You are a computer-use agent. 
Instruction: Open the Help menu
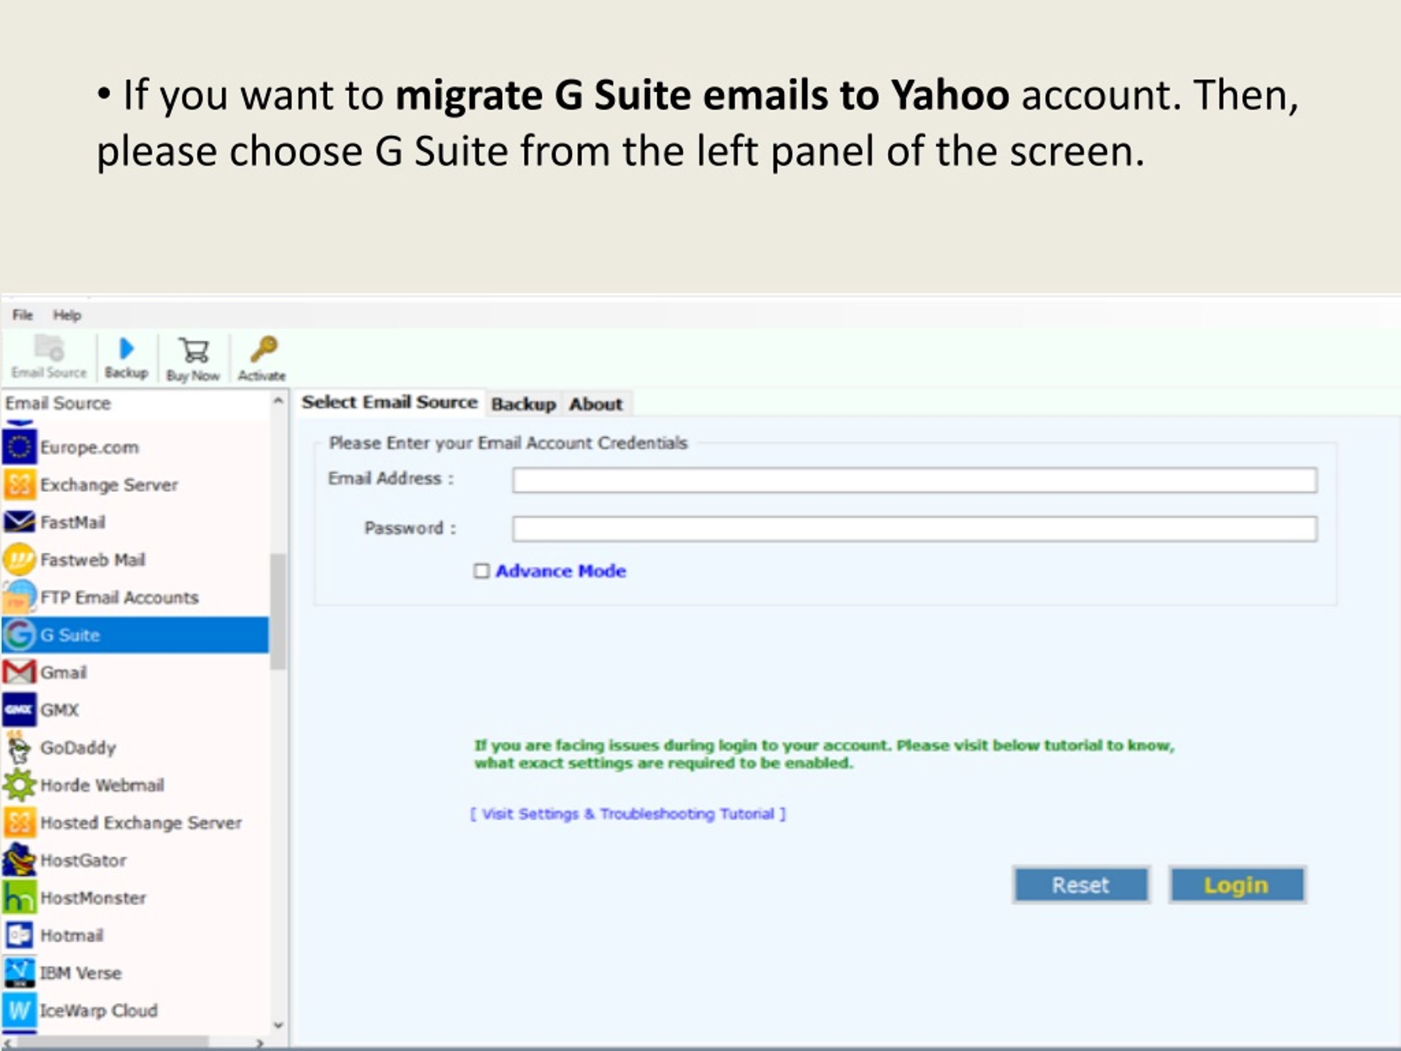coord(67,315)
